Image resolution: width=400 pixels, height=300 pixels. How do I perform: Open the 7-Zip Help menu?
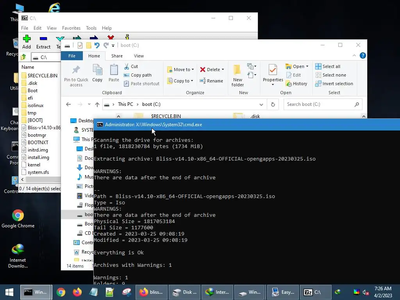coord(107,28)
